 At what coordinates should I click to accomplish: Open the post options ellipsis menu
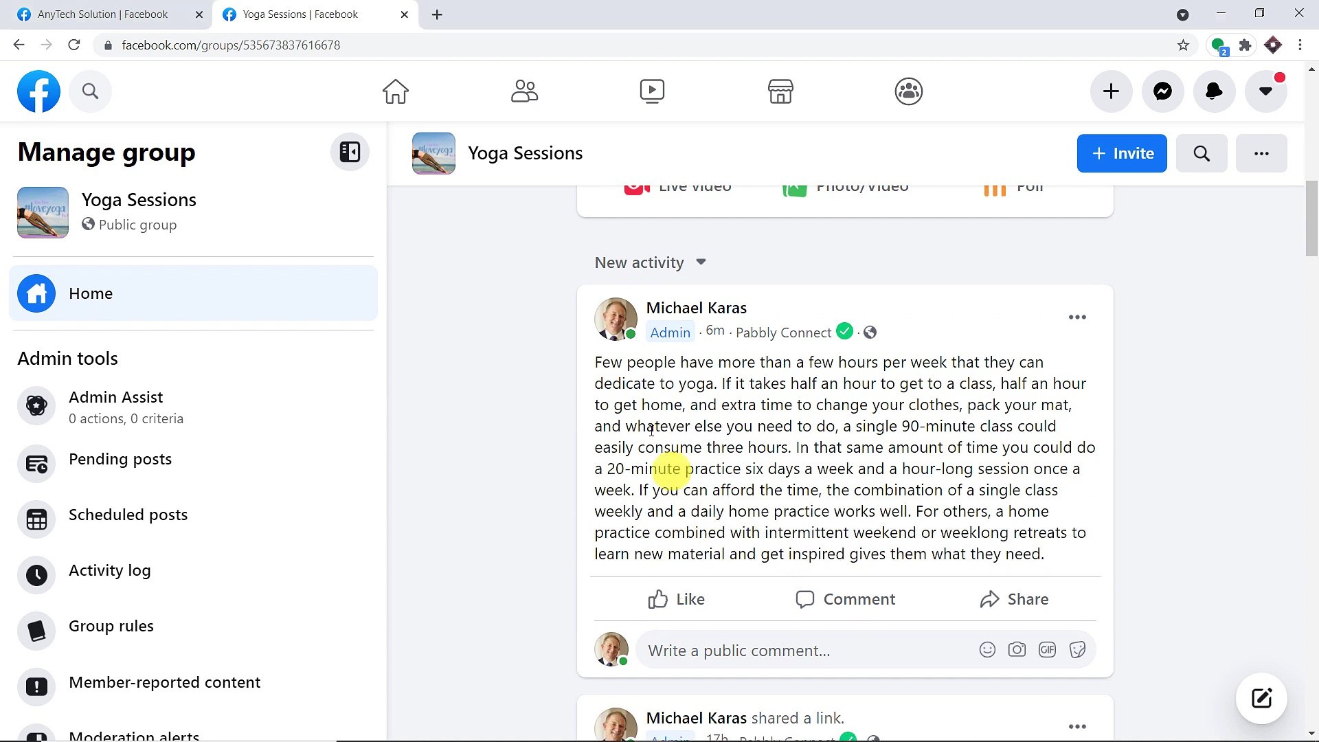coord(1076,317)
